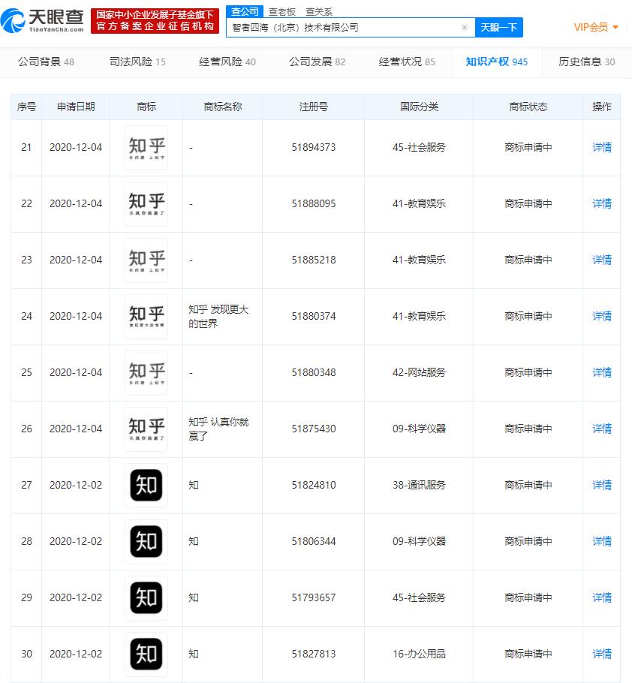Click the red national fund certification badge
The height and width of the screenshot is (683, 632).
154,20
